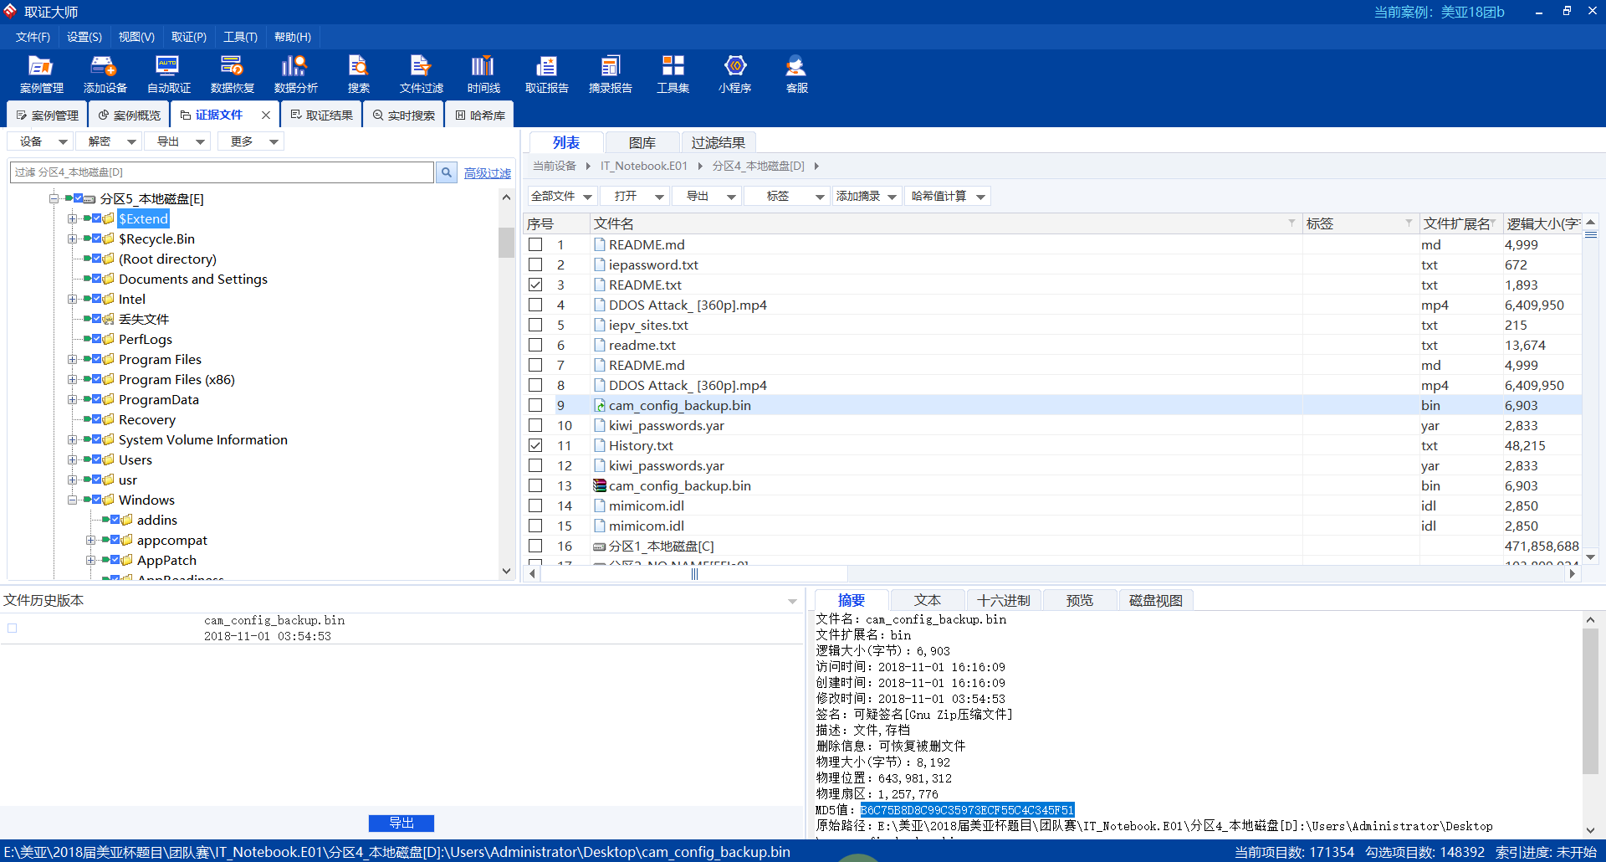Click the 标签 button in file toolbar

[x=786, y=196]
